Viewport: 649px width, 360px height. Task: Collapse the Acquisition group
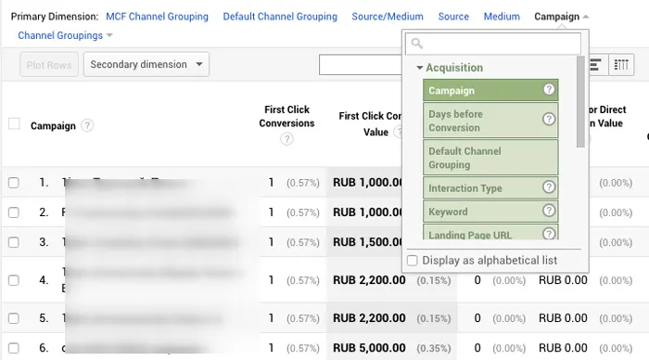419,68
